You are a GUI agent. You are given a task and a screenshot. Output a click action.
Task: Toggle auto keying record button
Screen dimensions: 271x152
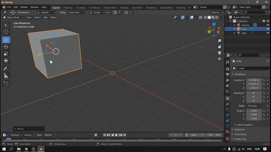[x=96, y=135]
